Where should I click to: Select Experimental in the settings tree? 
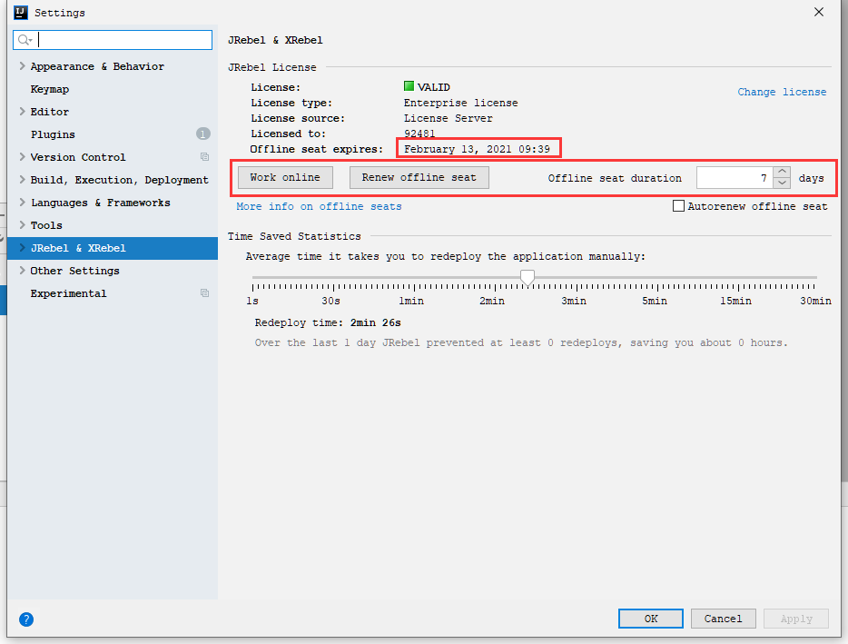click(69, 294)
